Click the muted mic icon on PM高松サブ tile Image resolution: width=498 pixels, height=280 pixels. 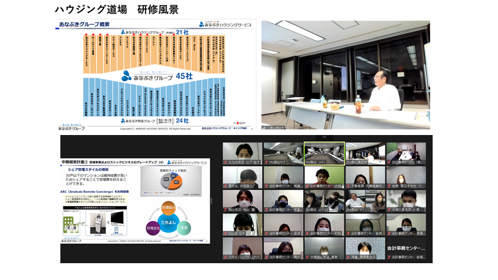(266, 161)
